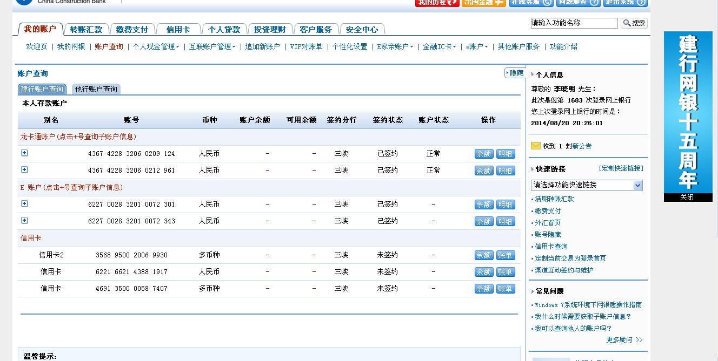
Task: Expand the 金融IC卡 menu
Action: point(439,47)
